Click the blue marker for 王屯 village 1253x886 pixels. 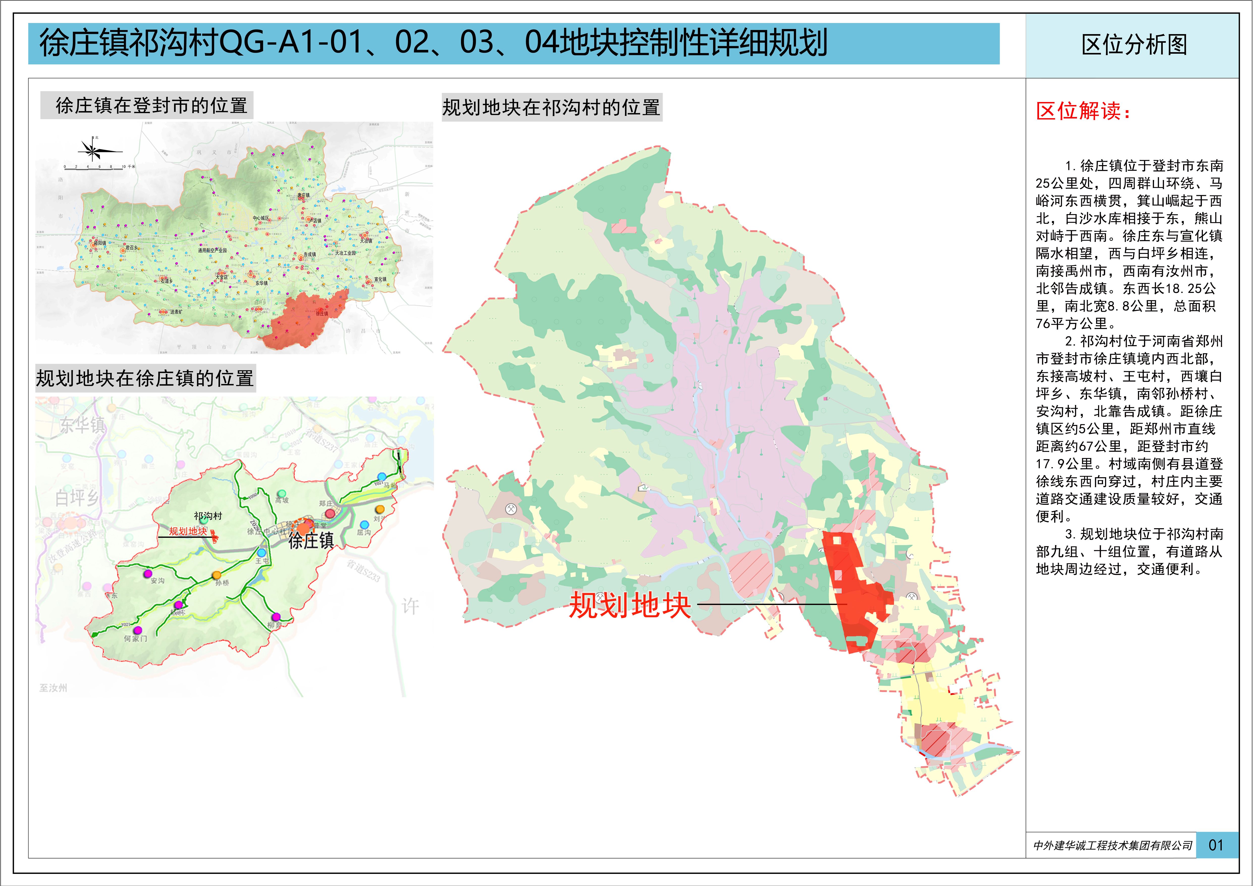click(261, 553)
